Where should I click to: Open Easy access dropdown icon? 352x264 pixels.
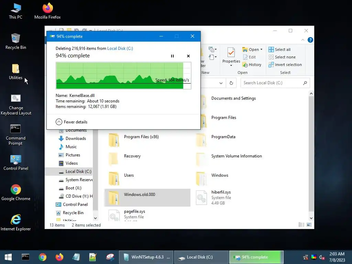click(212, 57)
